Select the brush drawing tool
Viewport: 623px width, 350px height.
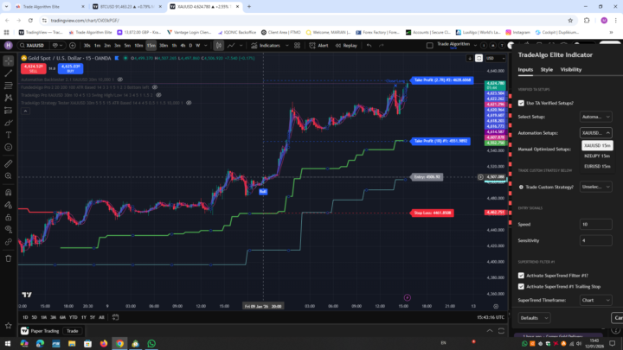9,123
